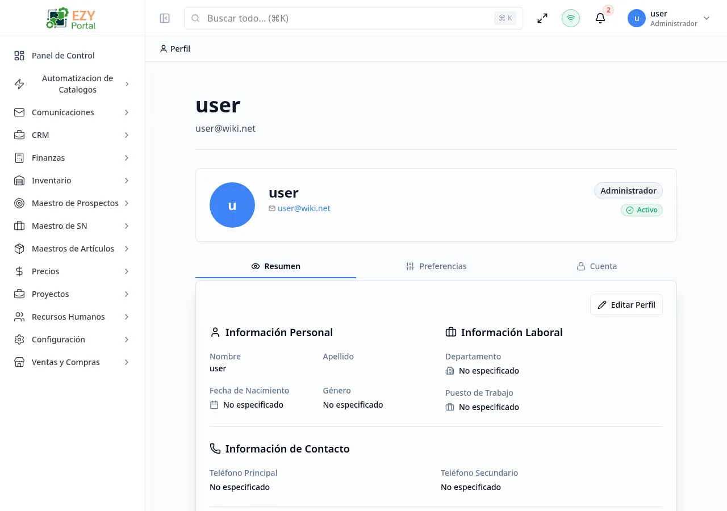
Task: Click the EZY Portal logo
Action: pyautogui.click(x=71, y=18)
